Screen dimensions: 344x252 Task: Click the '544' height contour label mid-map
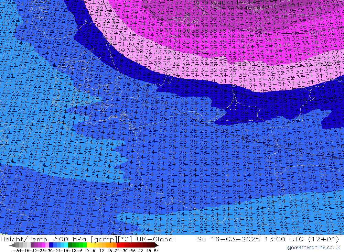pyautogui.click(x=243, y=137)
